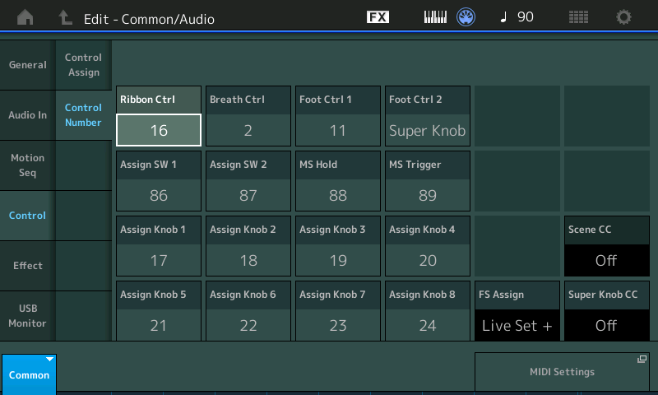Viewport: 658px width, 395px height.
Task: Open the Utility gear settings
Action: click(x=624, y=17)
